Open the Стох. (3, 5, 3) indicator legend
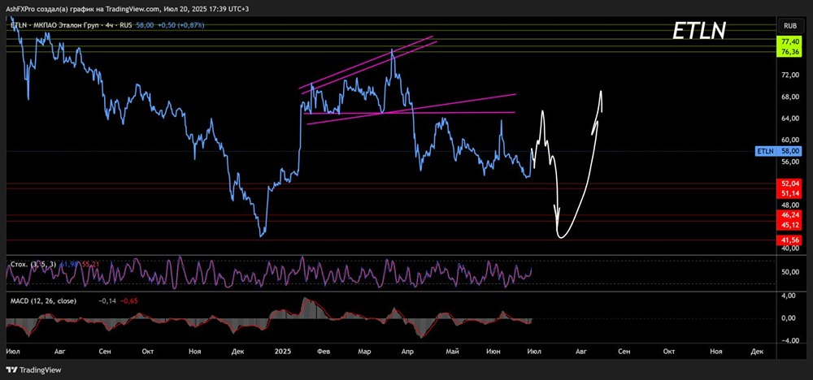813x380 pixels. 33,264
